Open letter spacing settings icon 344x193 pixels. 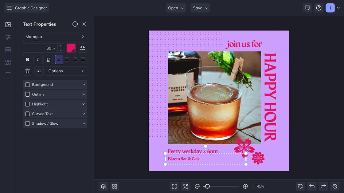coord(82,48)
